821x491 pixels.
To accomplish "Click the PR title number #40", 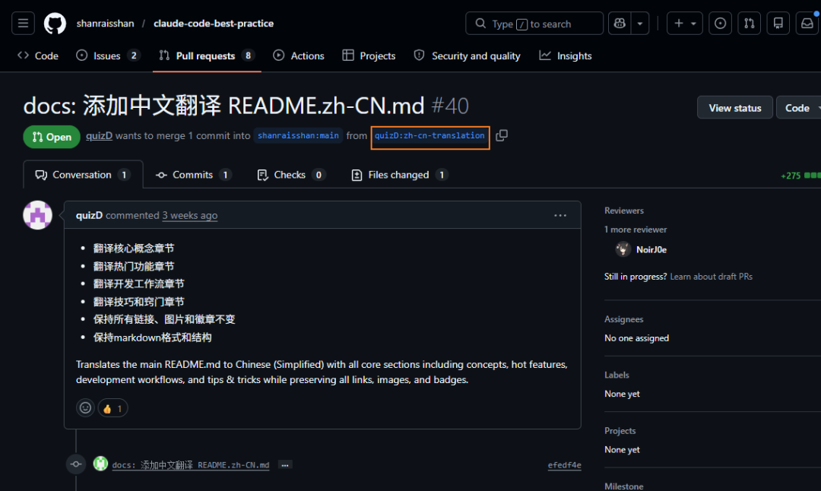I will (x=450, y=106).
